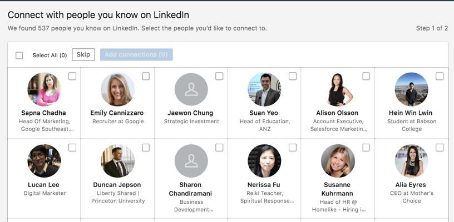454x222 pixels.
Task: Select Nerissa Fu's card checkbox
Action: click(x=293, y=148)
